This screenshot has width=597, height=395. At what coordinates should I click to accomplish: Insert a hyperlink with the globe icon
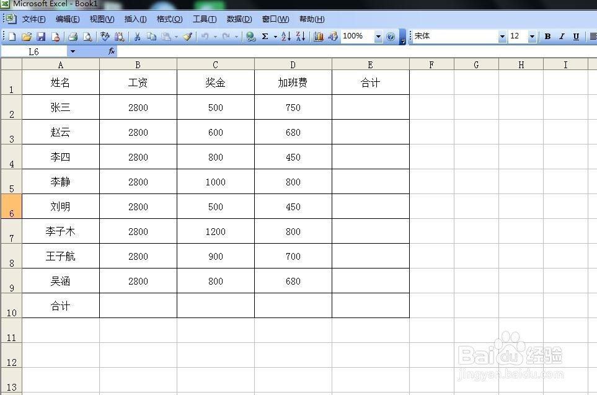point(250,37)
